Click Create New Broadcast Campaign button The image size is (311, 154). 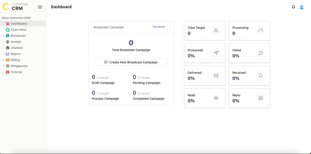point(131,62)
